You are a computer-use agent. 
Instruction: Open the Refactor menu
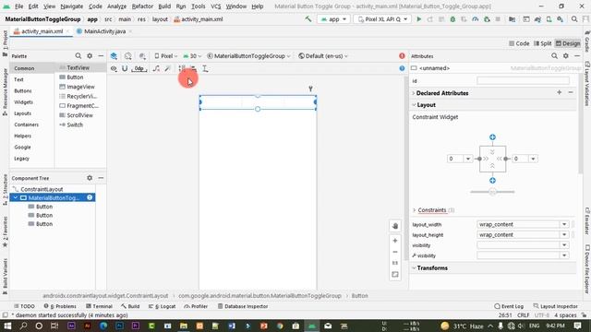pyautogui.click(x=142, y=6)
